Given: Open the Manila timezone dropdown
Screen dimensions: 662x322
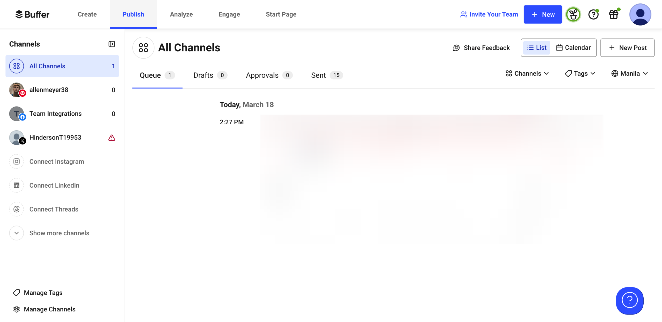Looking at the screenshot, I should tap(629, 74).
